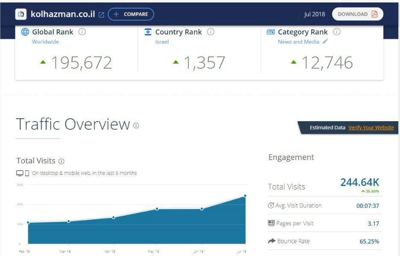Viewport: 400px width, 256px height.
Task: Click the Jul '18 data point on chart
Action: (245, 196)
